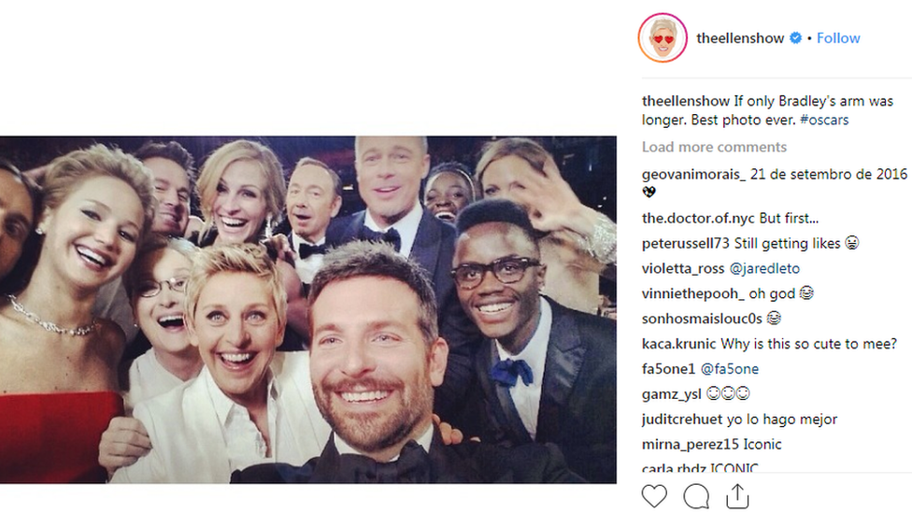This screenshot has width=912, height=513.
Task: Open theellenshow profile avatar
Action: pos(663,38)
